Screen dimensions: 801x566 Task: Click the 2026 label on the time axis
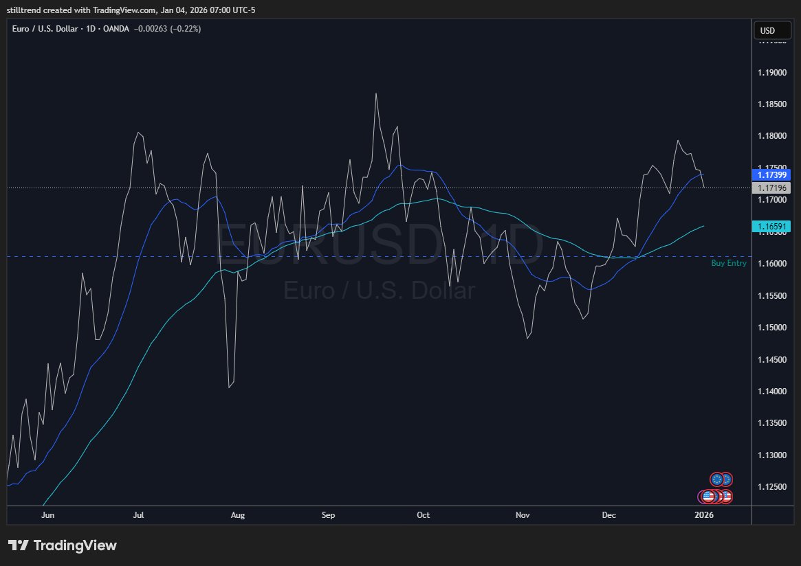[x=705, y=514]
